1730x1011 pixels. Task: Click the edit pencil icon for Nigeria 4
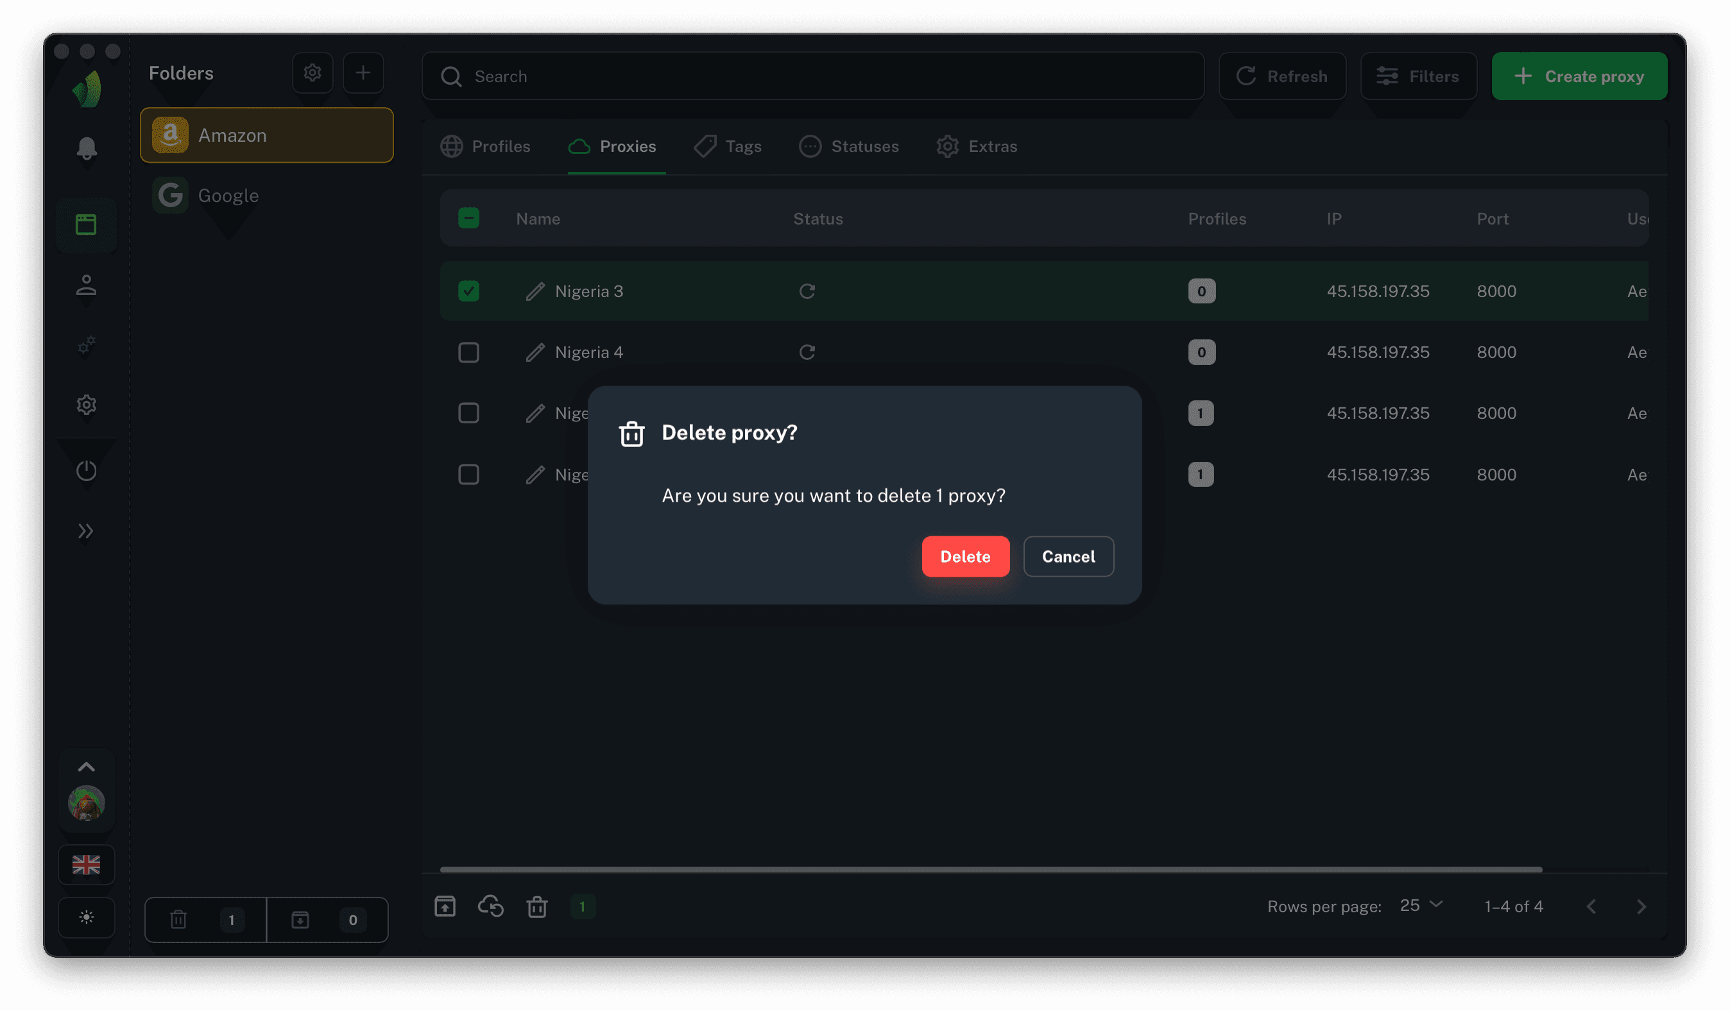pos(535,352)
